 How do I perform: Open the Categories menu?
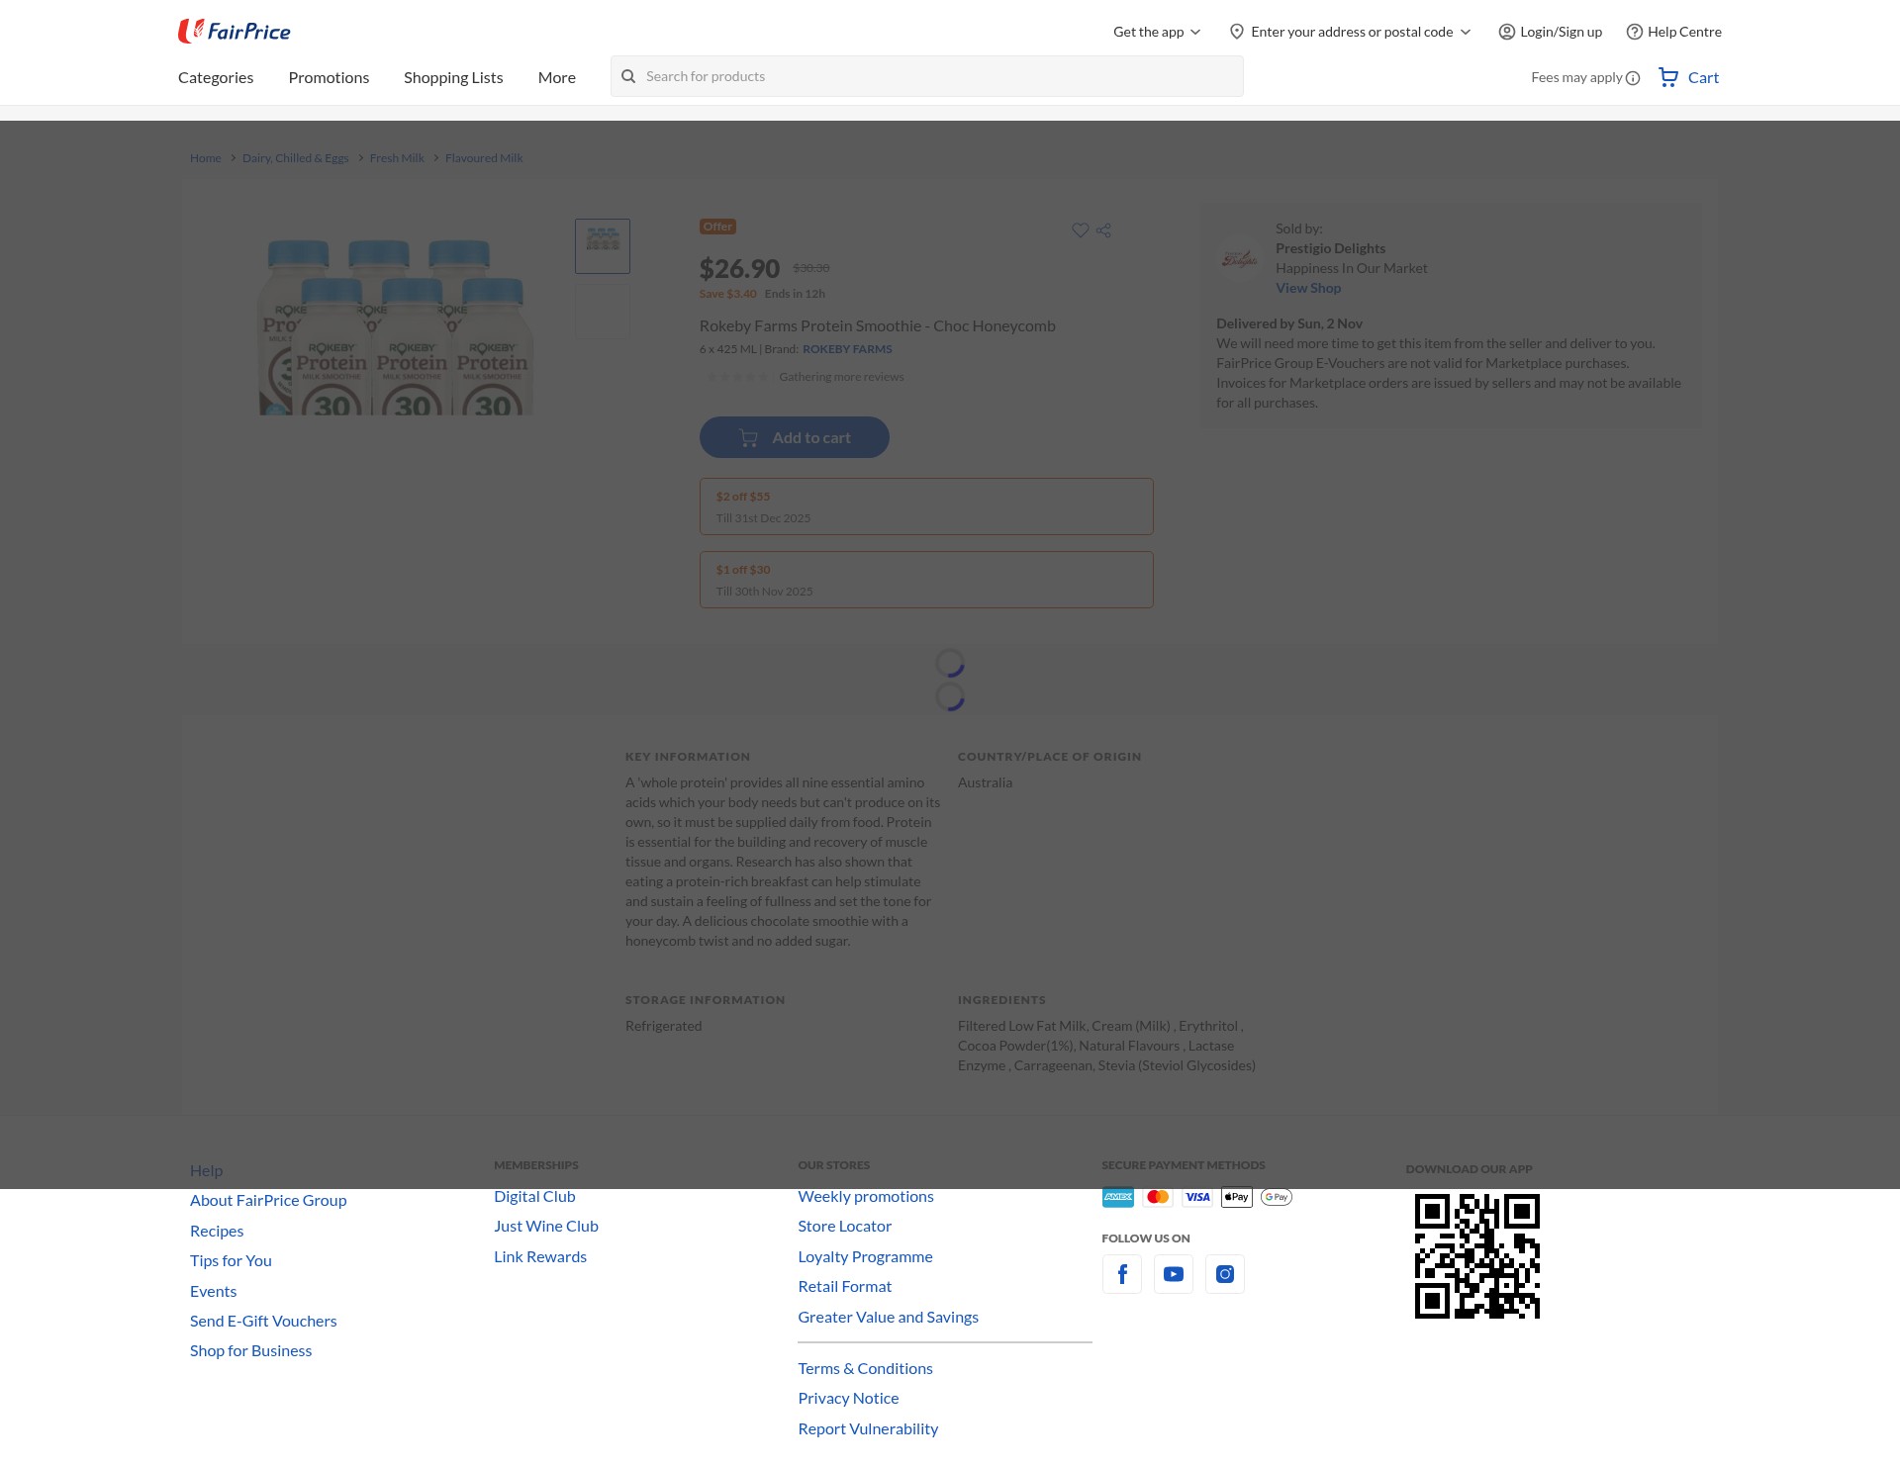pyautogui.click(x=216, y=77)
